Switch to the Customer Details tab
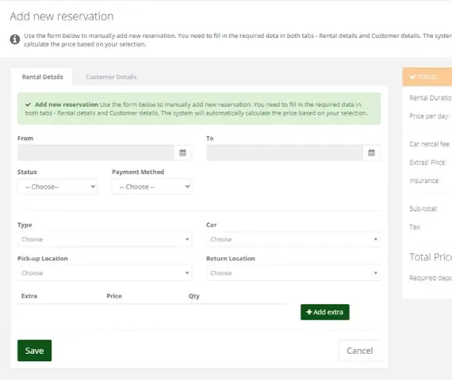This screenshot has width=452, height=380. [x=111, y=77]
